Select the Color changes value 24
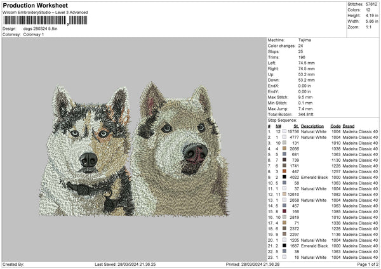Viewport: 381px width, 269px height. (x=300, y=46)
